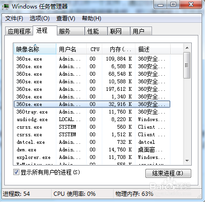The width and height of the screenshot is (205, 202).
Task: Open the 选项(O) menu
Action: pos(40,18)
